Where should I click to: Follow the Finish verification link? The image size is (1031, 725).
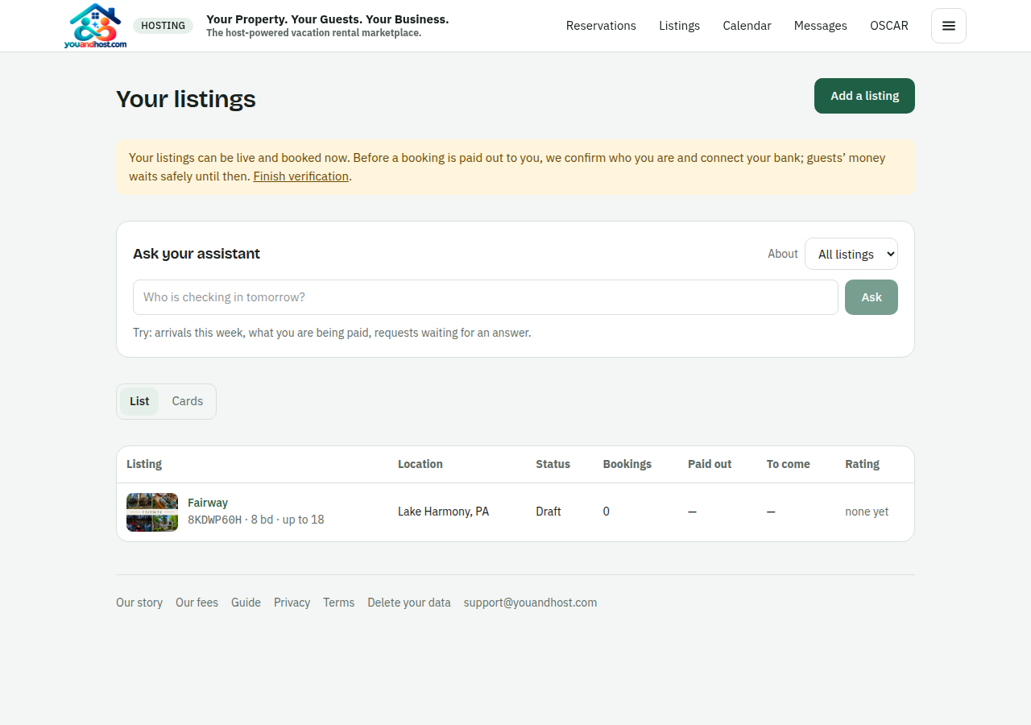click(301, 176)
